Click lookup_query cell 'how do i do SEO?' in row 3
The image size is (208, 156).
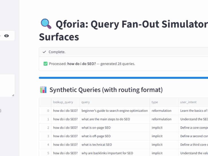point(66,136)
